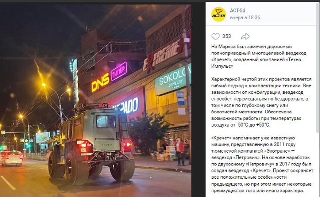Click the pink 'Гипер' neon sign in the photo

point(119,71)
